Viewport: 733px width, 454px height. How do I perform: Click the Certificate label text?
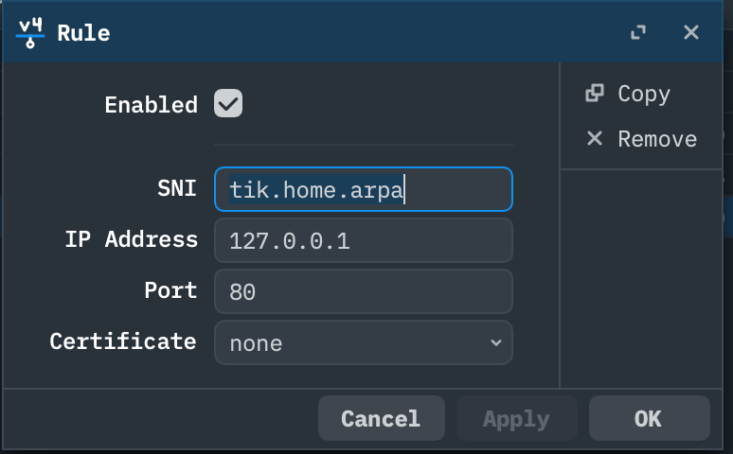pos(123,341)
